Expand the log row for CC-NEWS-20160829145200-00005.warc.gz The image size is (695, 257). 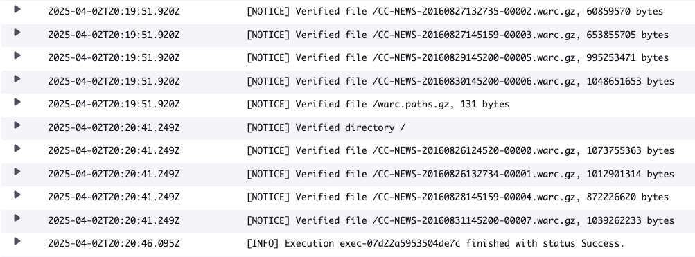[17, 55]
